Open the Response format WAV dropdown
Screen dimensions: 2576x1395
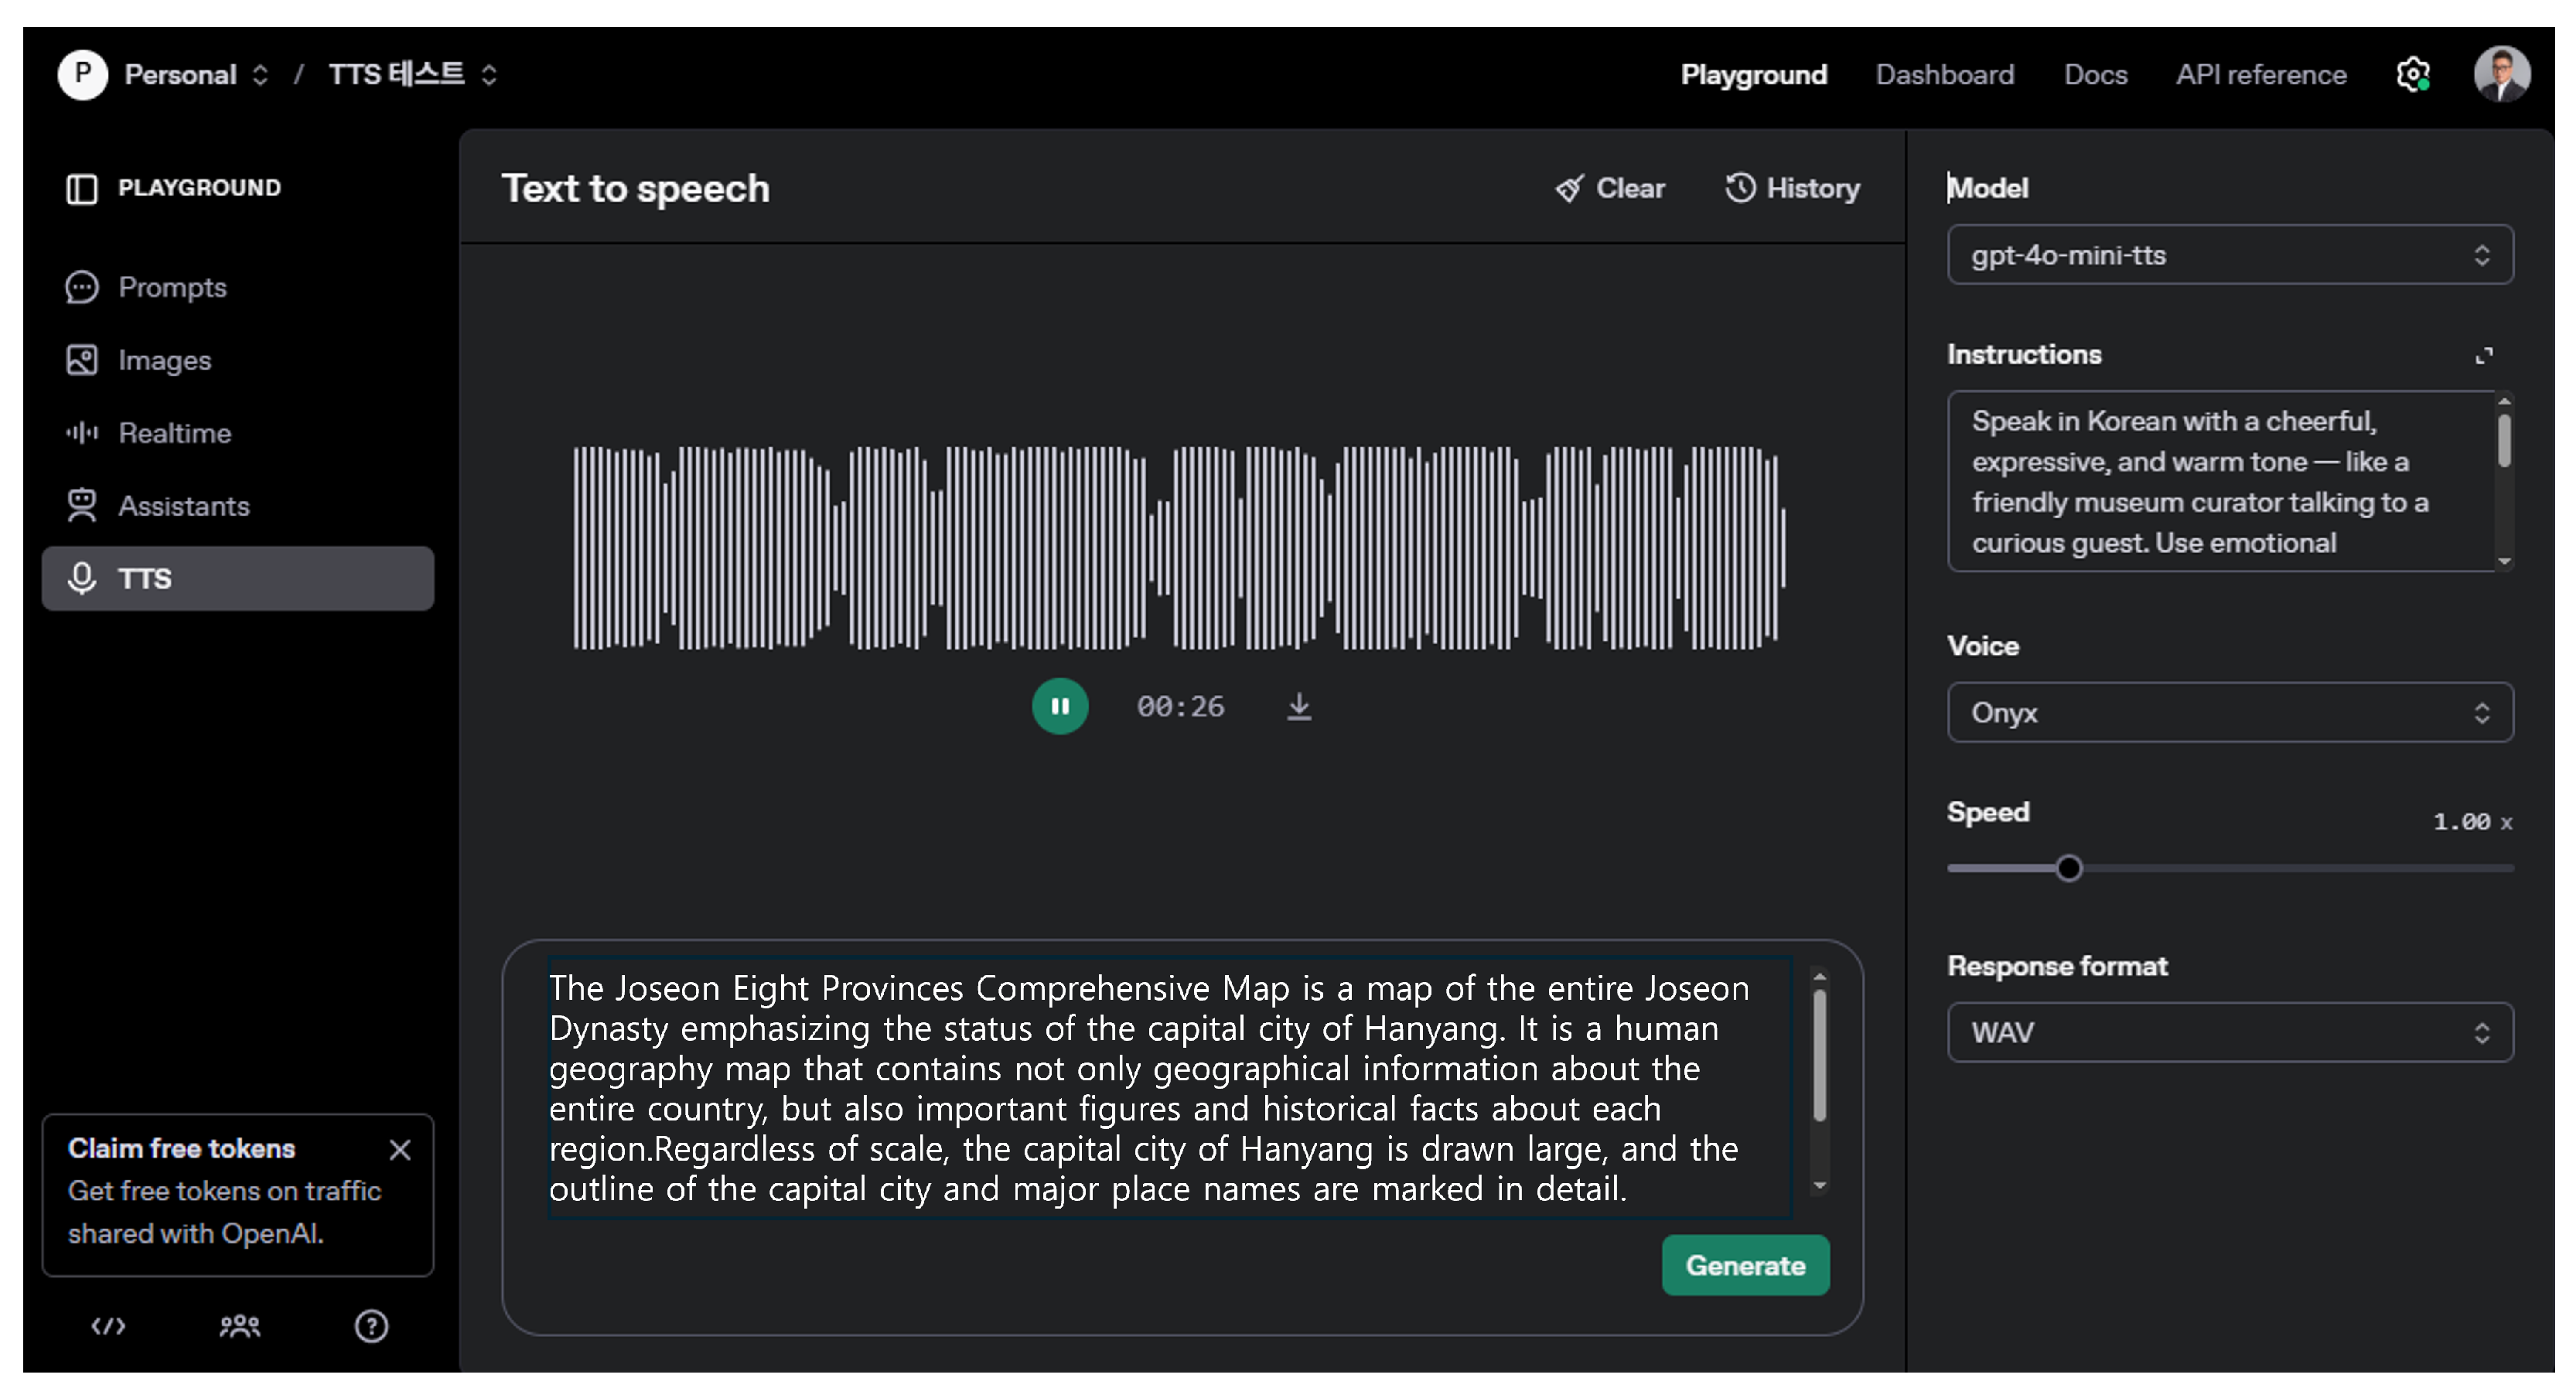[2229, 1032]
